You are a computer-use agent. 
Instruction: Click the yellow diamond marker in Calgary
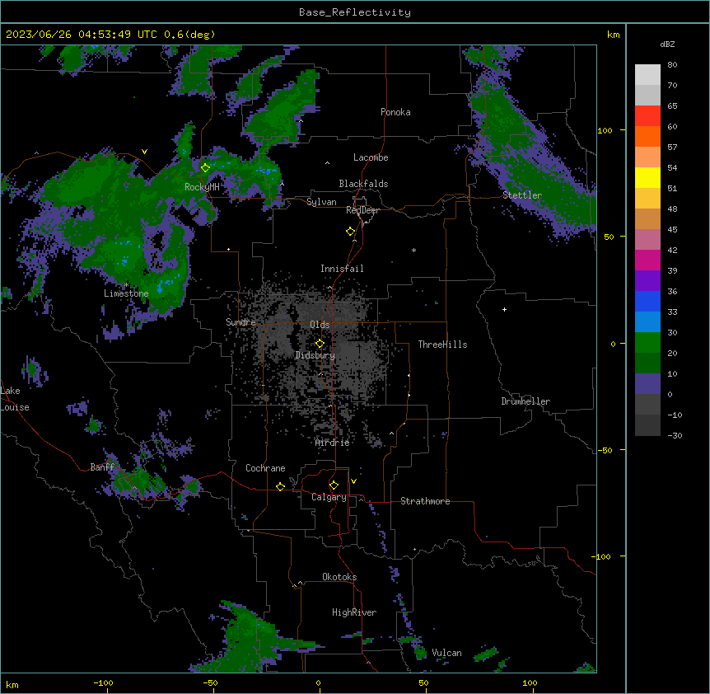[334, 485]
